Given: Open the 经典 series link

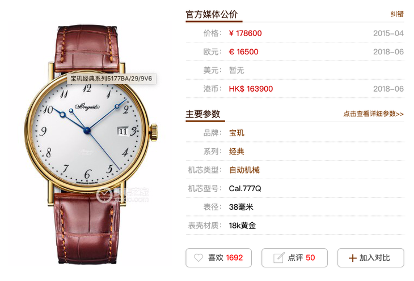Looking at the screenshot, I should [236, 152].
